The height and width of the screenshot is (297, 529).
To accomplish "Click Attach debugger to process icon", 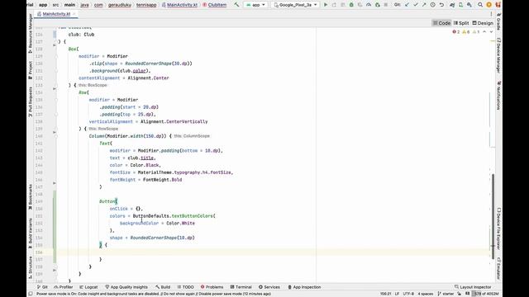I will pos(378,5).
